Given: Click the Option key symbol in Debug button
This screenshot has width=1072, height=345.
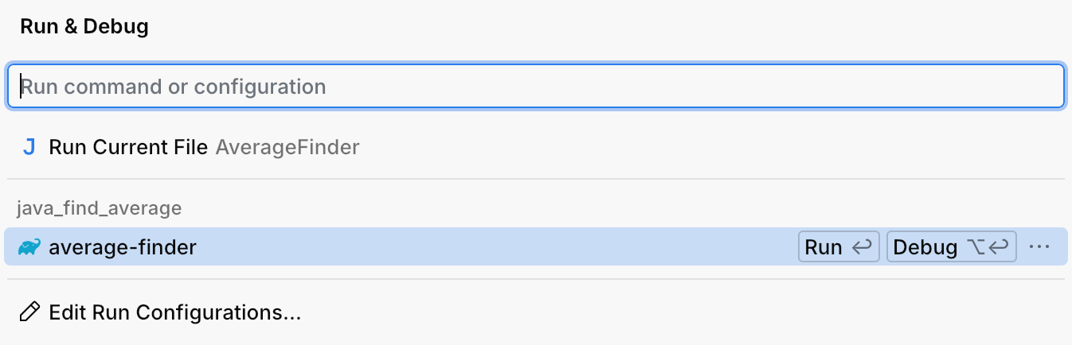Looking at the screenshot, I should (975, 247).
